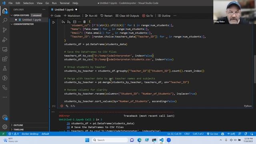Run the current notebook cell
The height and width of the screenshot is (144, 256).
coord(54,22)
